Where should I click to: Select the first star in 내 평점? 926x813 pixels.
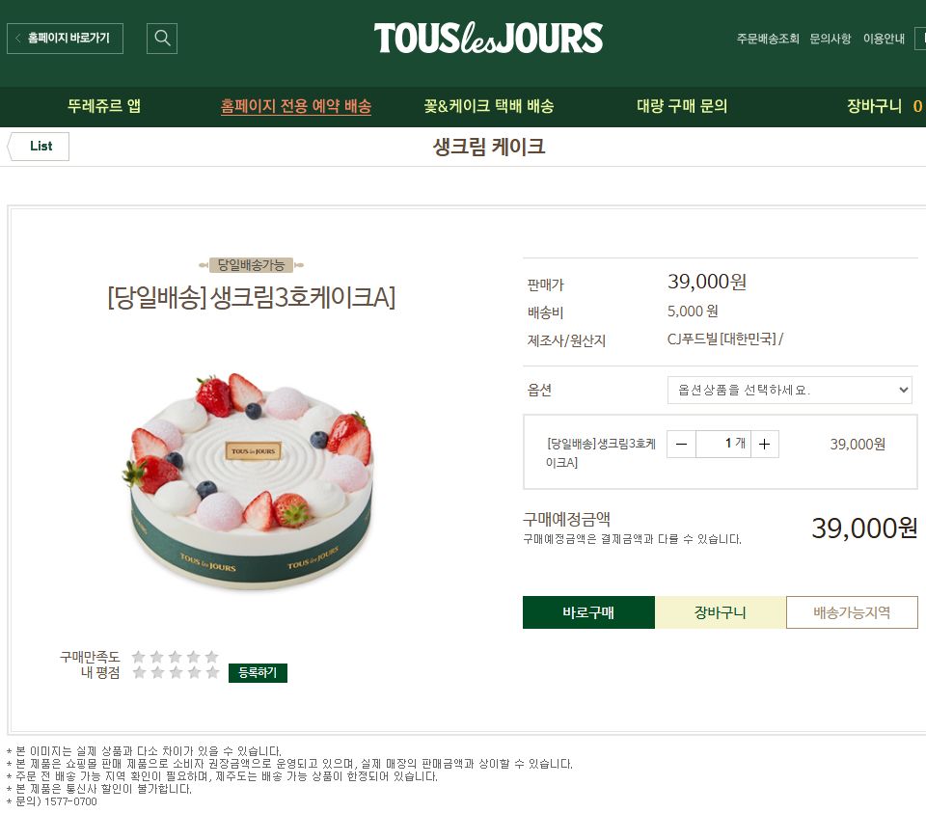[x=139, y=672]
